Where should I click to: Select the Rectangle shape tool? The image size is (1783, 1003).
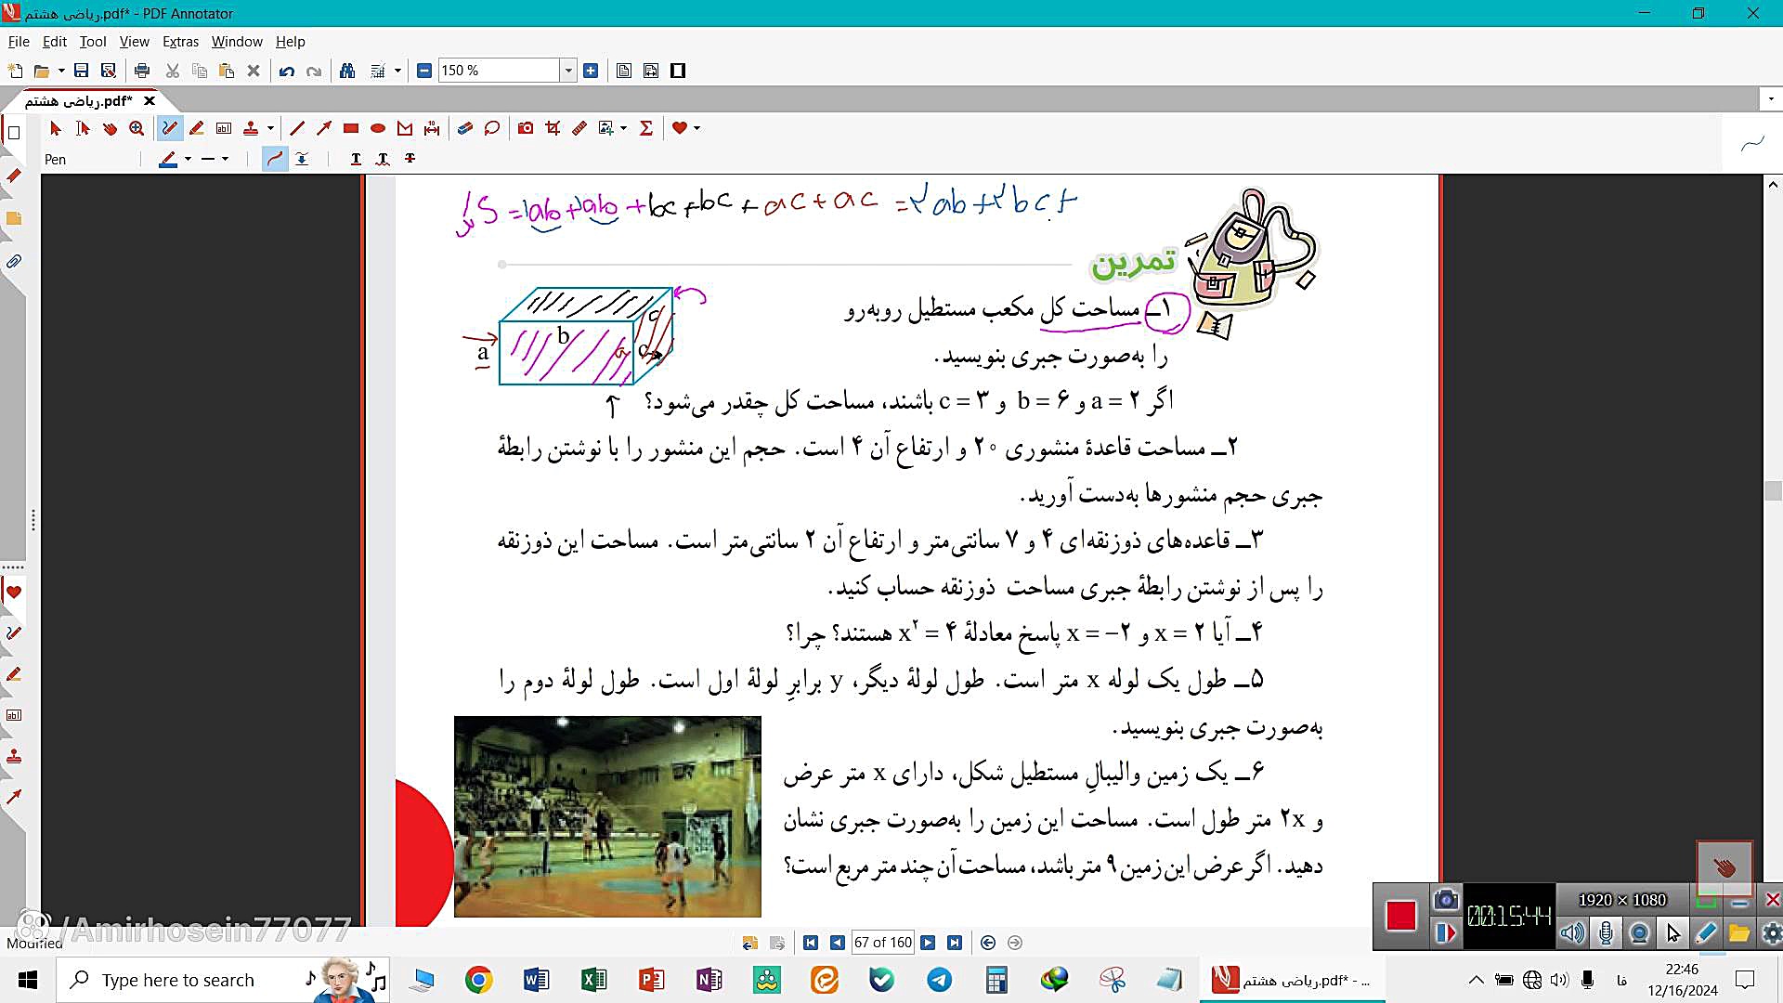click(351, 128)
